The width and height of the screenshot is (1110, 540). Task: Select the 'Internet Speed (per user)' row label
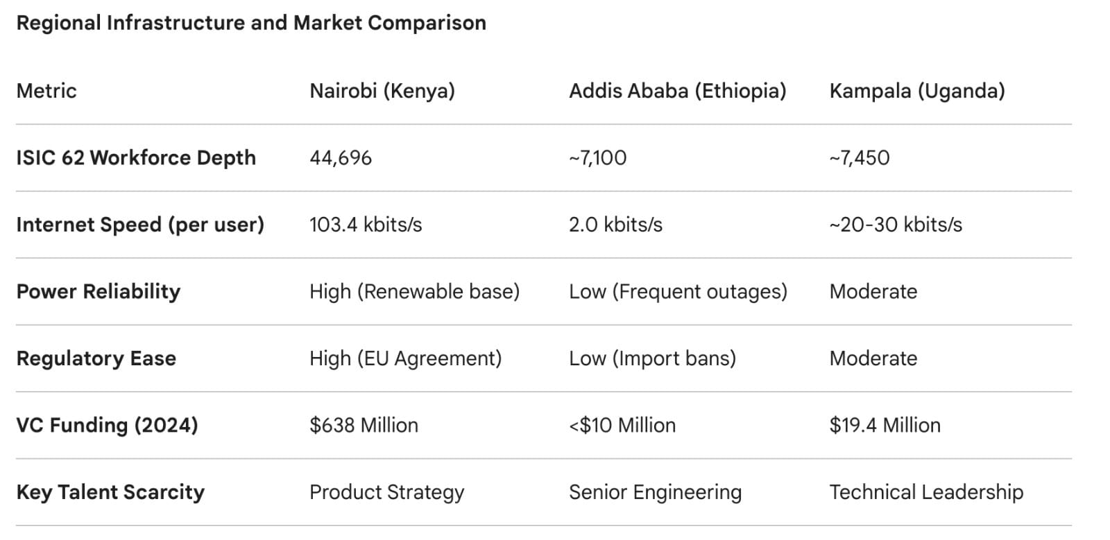(x=140, y=225)
